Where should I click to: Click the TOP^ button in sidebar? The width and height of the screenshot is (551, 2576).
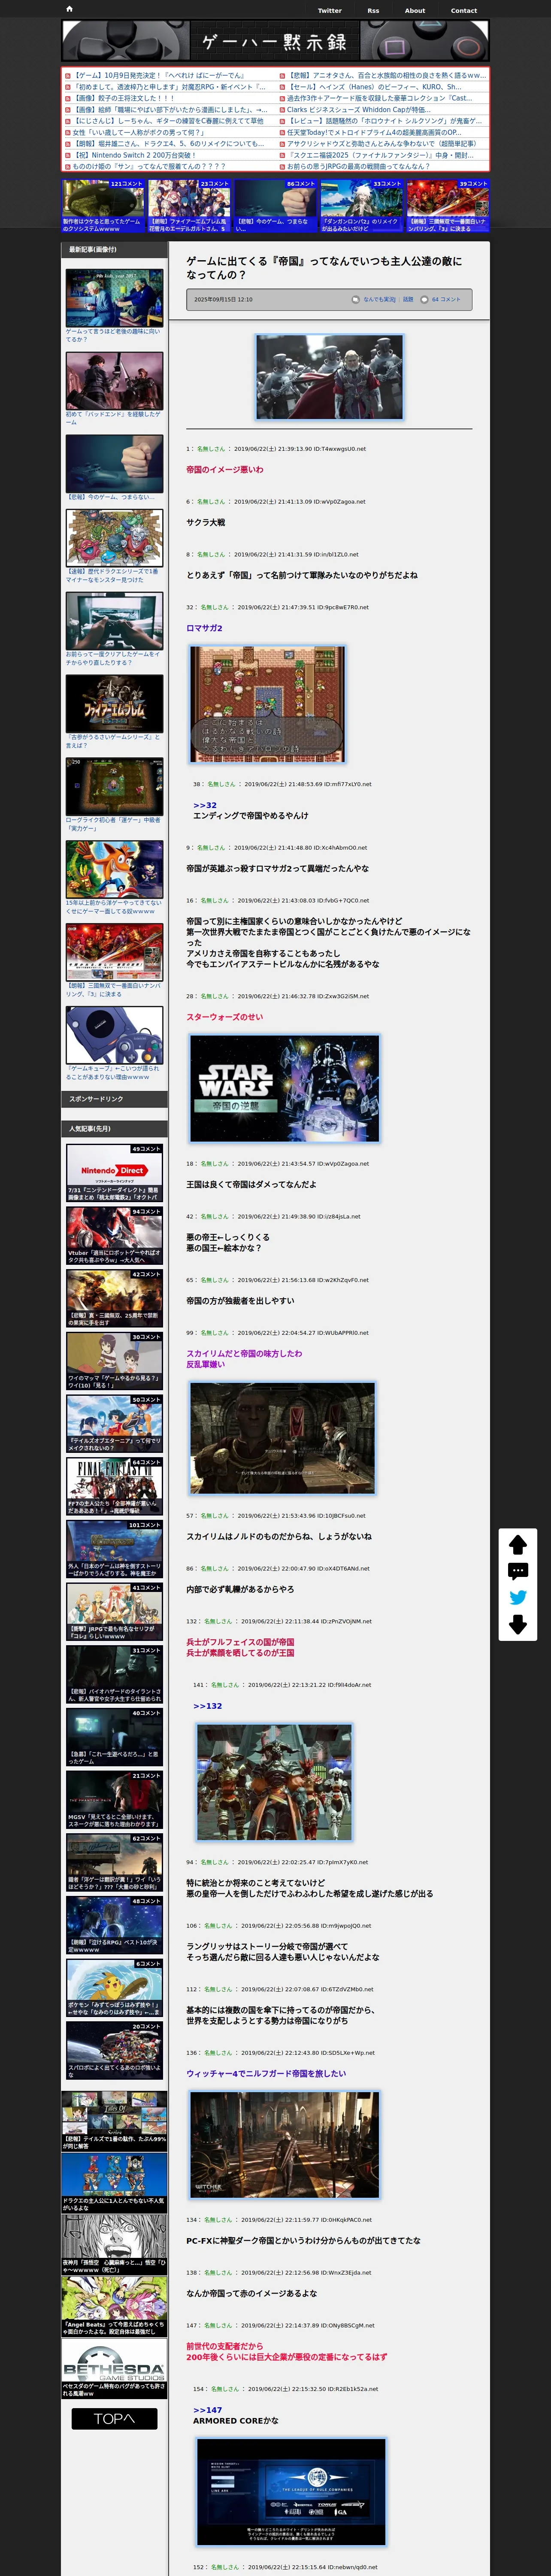(x=114, y=2418)
